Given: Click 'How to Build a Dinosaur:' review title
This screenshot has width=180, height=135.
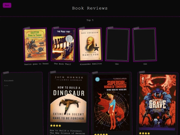Looking at the screenshot, I should click(x=66, y=131).
